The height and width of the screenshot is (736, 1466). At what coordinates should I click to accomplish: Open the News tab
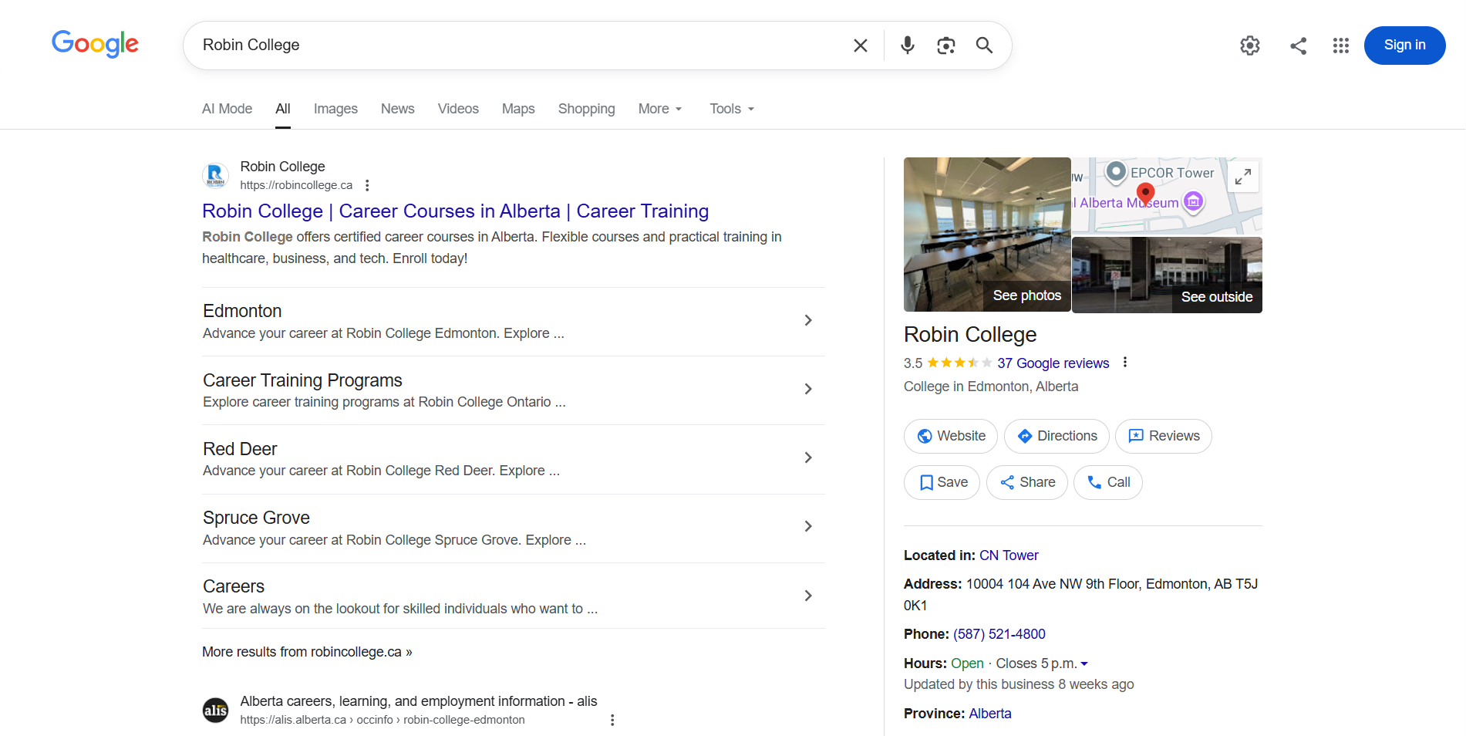point(397,109)
